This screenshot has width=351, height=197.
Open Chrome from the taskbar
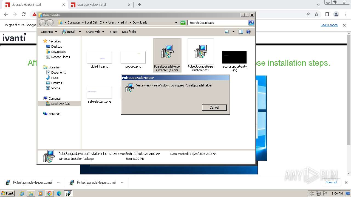[x=49, y=193]
